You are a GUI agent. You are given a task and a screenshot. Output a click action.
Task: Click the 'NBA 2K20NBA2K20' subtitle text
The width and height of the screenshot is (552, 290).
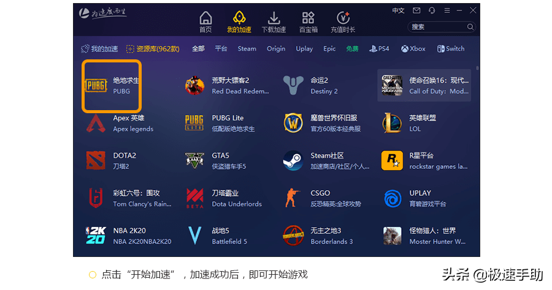coord(142,242)
